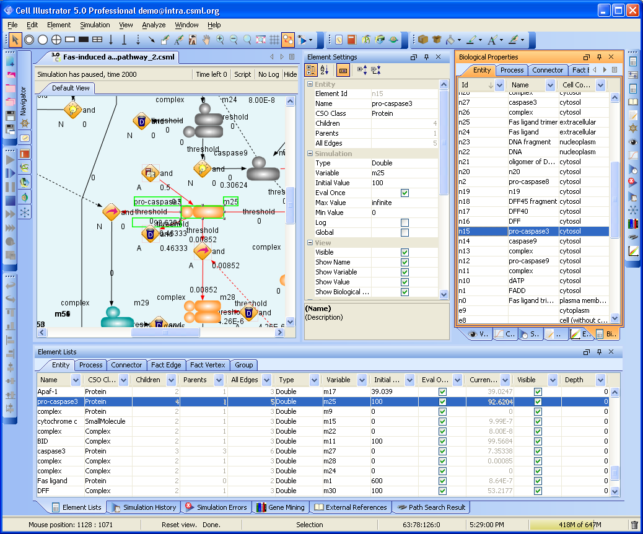Toggle the grid display icon

point(274,40)
